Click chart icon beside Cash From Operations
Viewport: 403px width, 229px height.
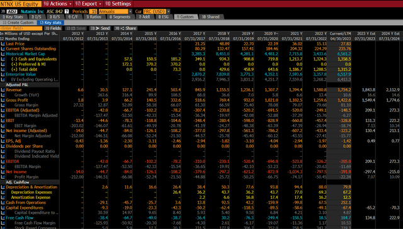click(3, 203)
